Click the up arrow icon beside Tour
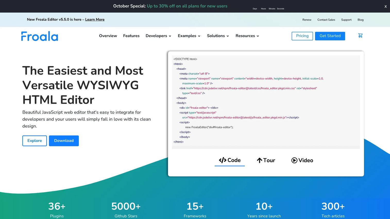 coord(259,160)
